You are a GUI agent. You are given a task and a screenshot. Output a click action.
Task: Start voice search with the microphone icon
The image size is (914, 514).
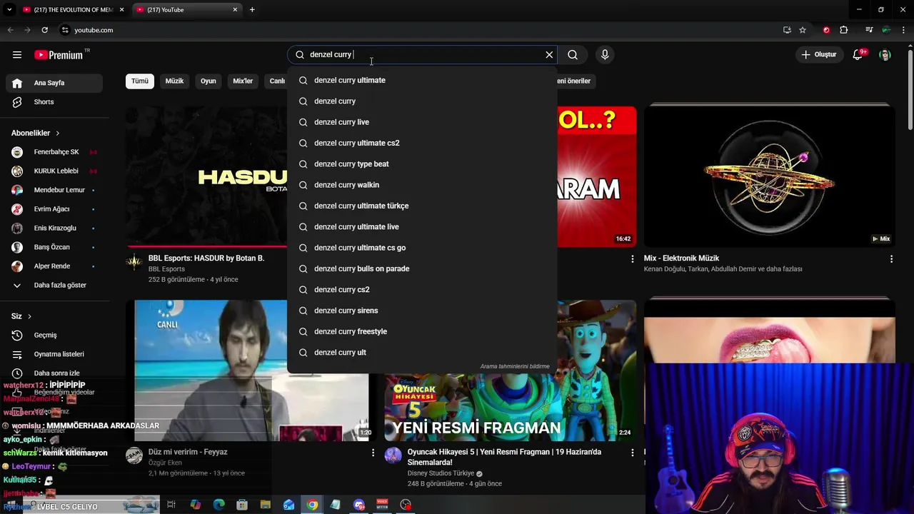tap(605, 55)
